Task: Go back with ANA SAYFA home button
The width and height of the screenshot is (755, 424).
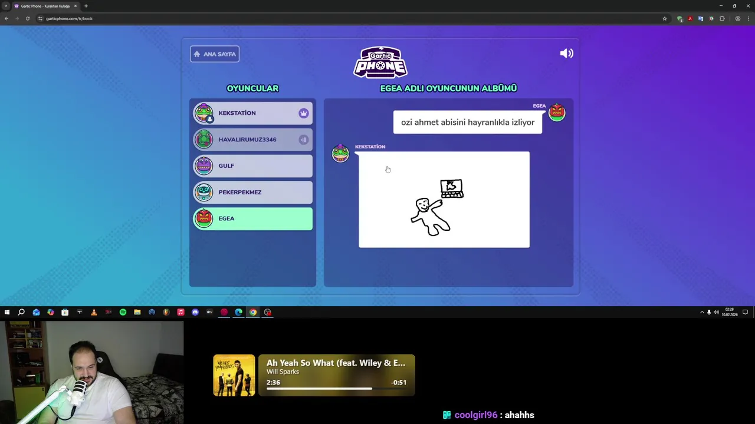Action: pos(215,54)
